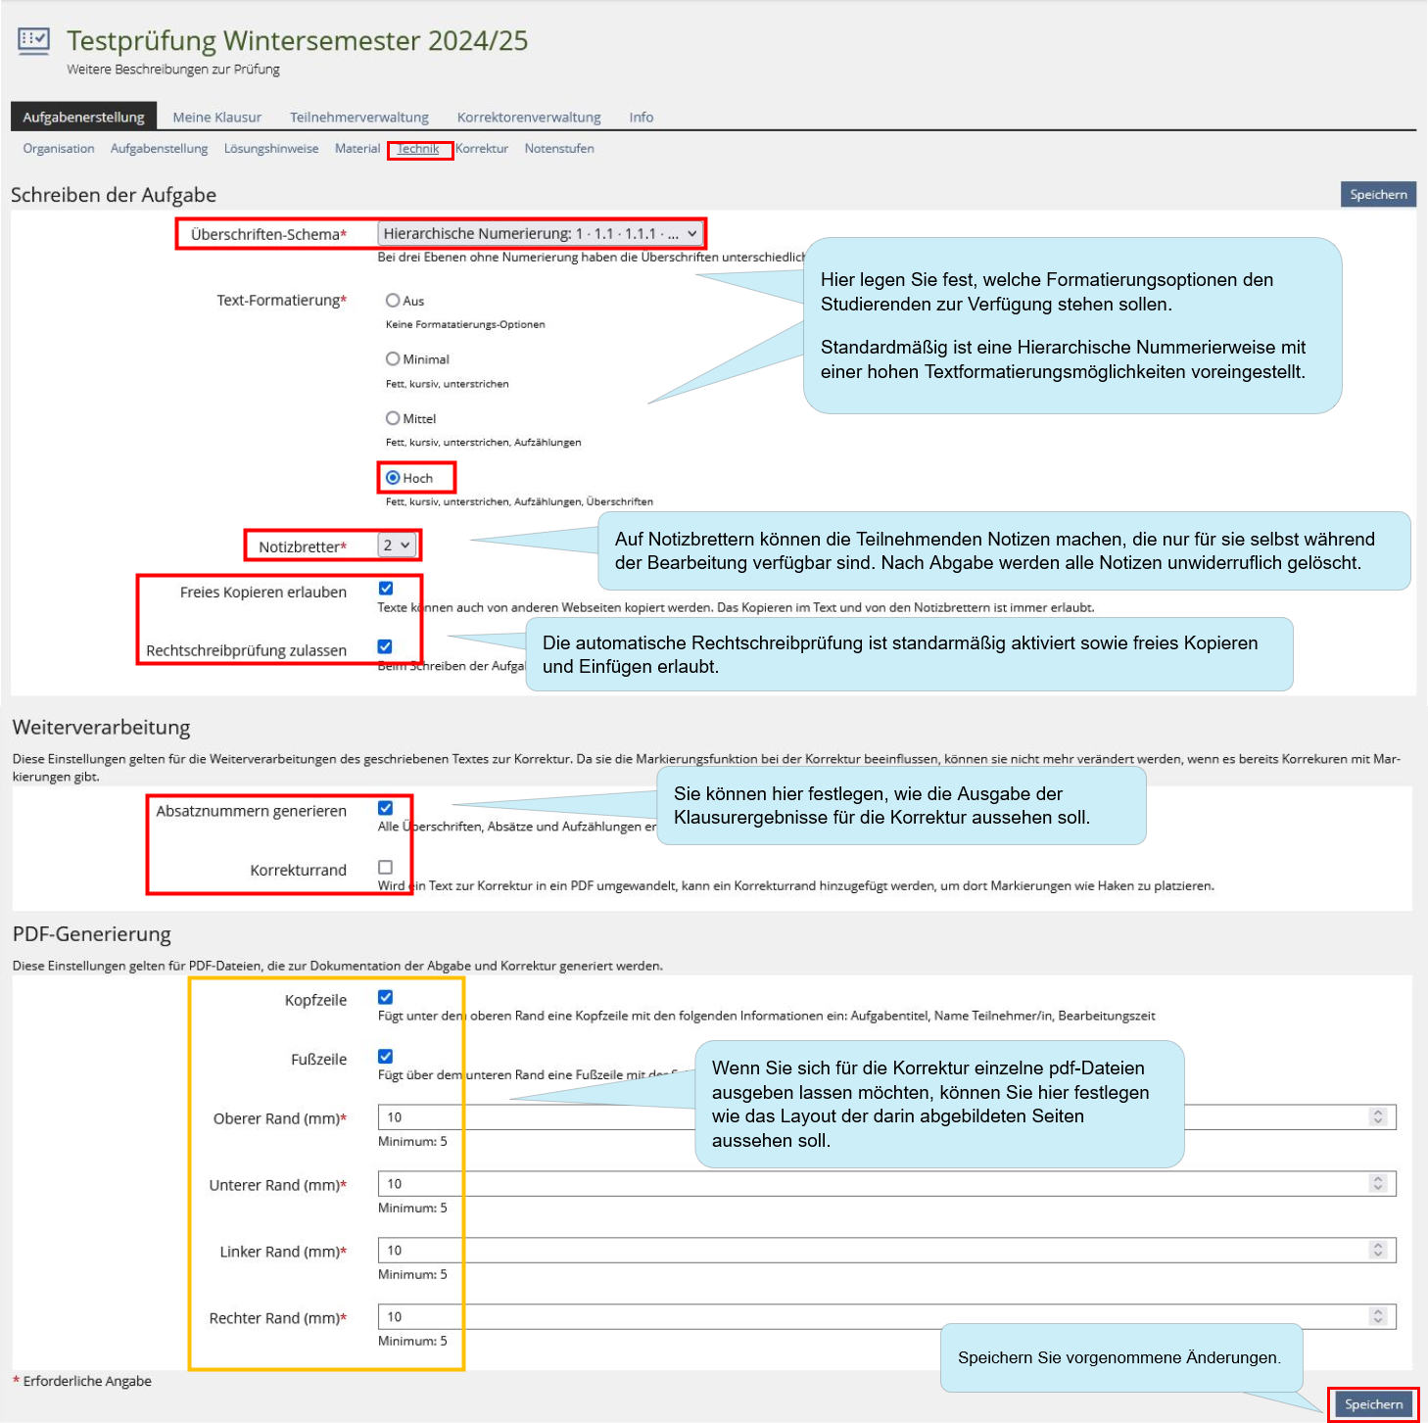Go to the Korrektorenverwaltung tab
The width and height of the screenshot is (1428, 1423).
pyautogui.click(x=529, y=117)
